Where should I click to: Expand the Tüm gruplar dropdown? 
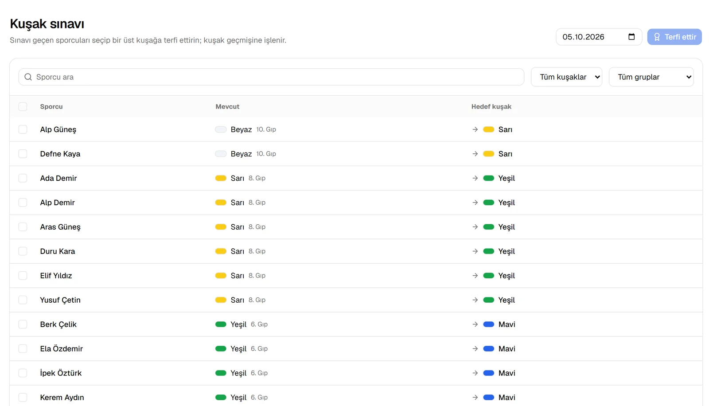coord(651,77)
